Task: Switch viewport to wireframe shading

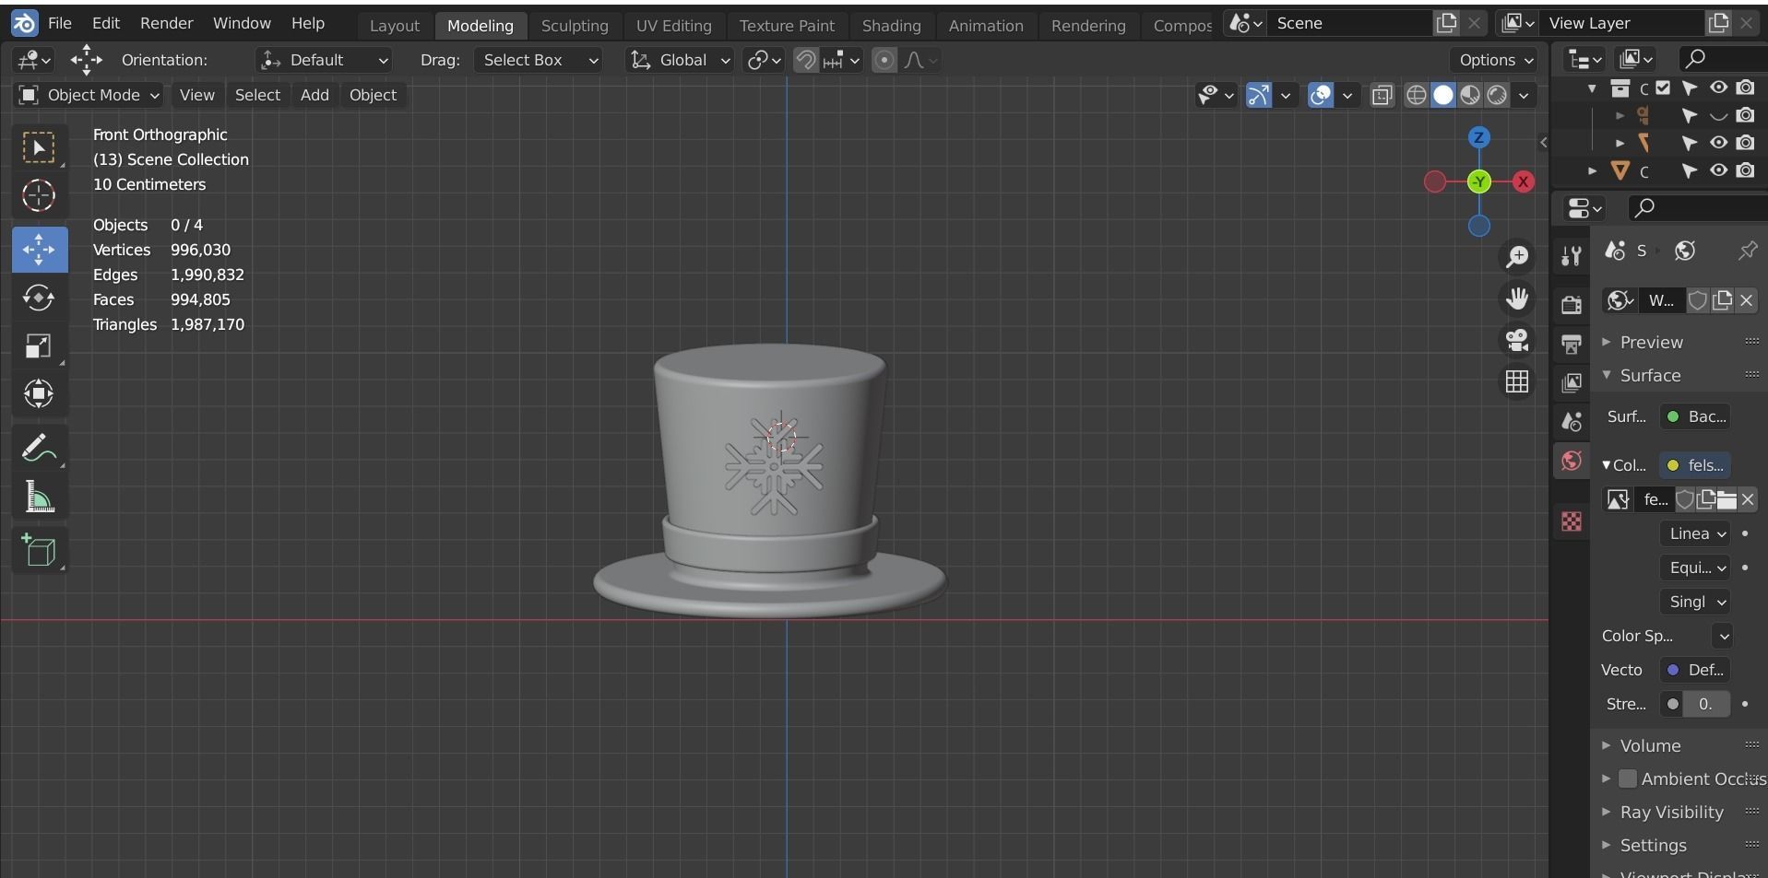Action: 1417,95
